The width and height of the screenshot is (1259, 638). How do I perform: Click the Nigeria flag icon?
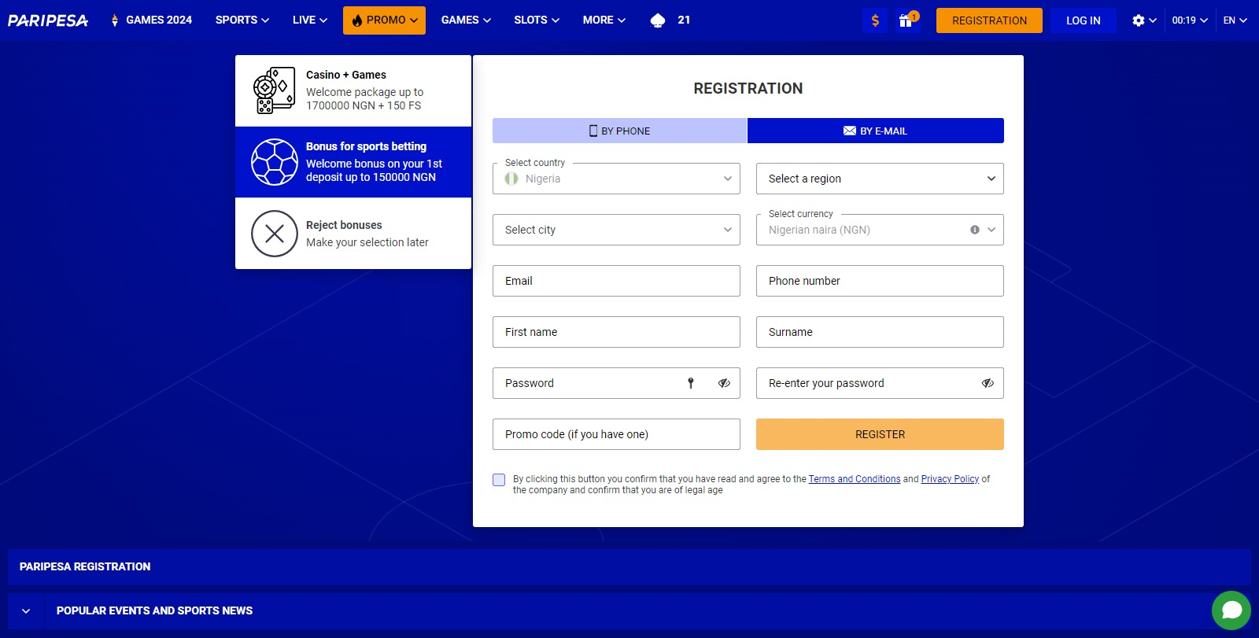(x=511, y=179)
